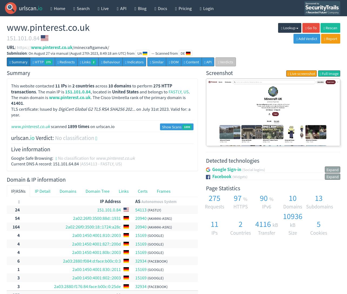Open the Pricing navigation item

tap(183, 8)
